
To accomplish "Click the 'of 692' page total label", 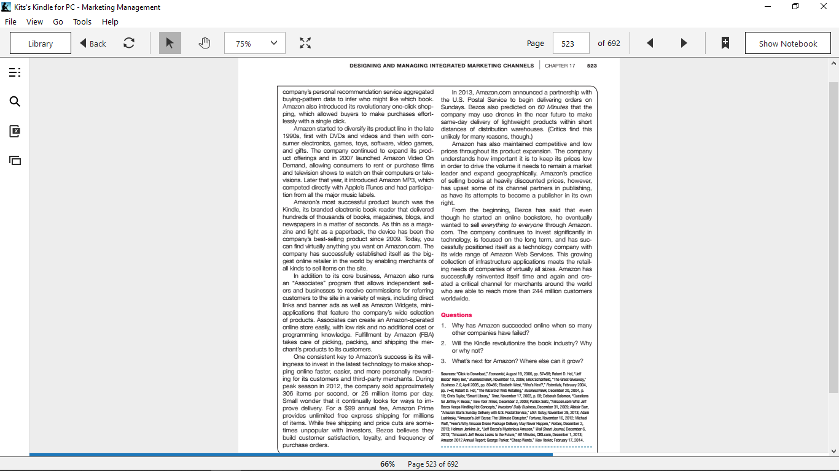I will 609,43.
